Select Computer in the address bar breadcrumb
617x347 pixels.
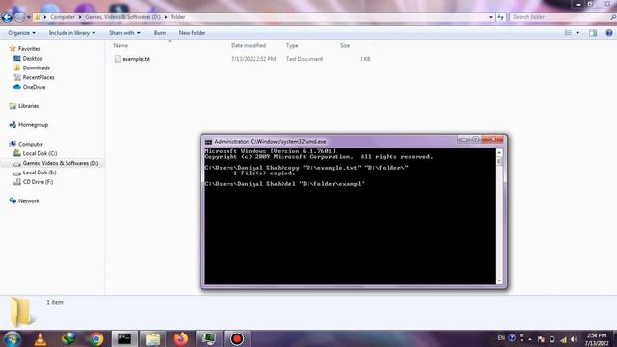(x=62, y=17)
